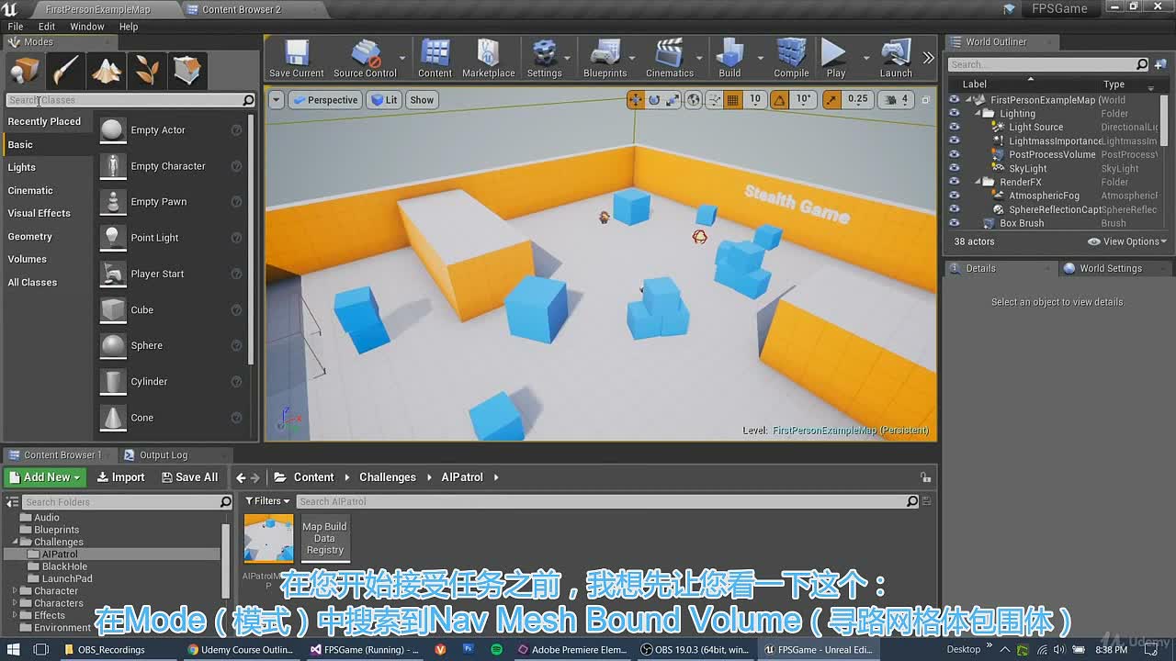The image size is (1176, 661).
Task: Click the Import button
Action: coord(120,477)
